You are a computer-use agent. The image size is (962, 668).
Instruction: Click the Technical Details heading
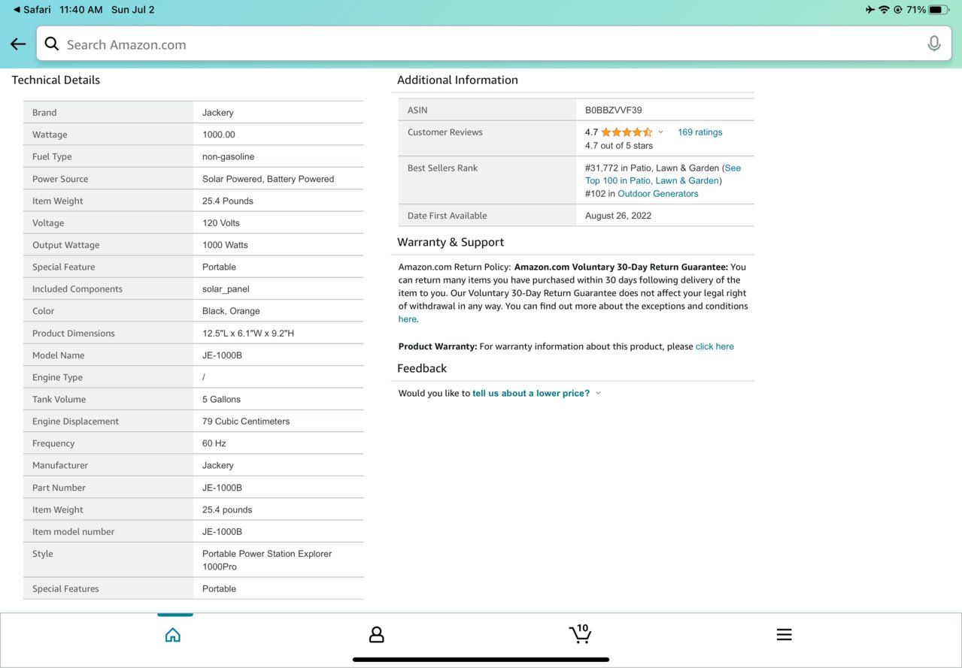56,80
